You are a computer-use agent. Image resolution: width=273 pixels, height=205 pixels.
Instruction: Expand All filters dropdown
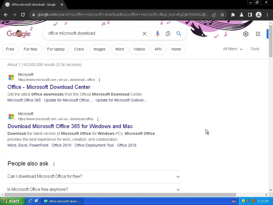(x=232, y=49)
